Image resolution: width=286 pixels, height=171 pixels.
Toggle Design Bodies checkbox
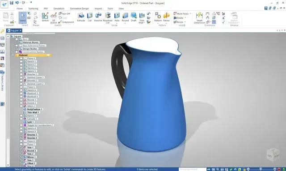pos(17,49)
